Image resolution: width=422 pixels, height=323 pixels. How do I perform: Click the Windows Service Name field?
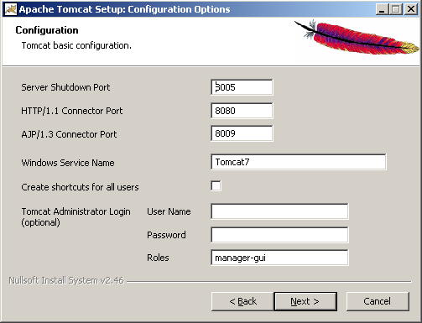[x=299, y=162]
